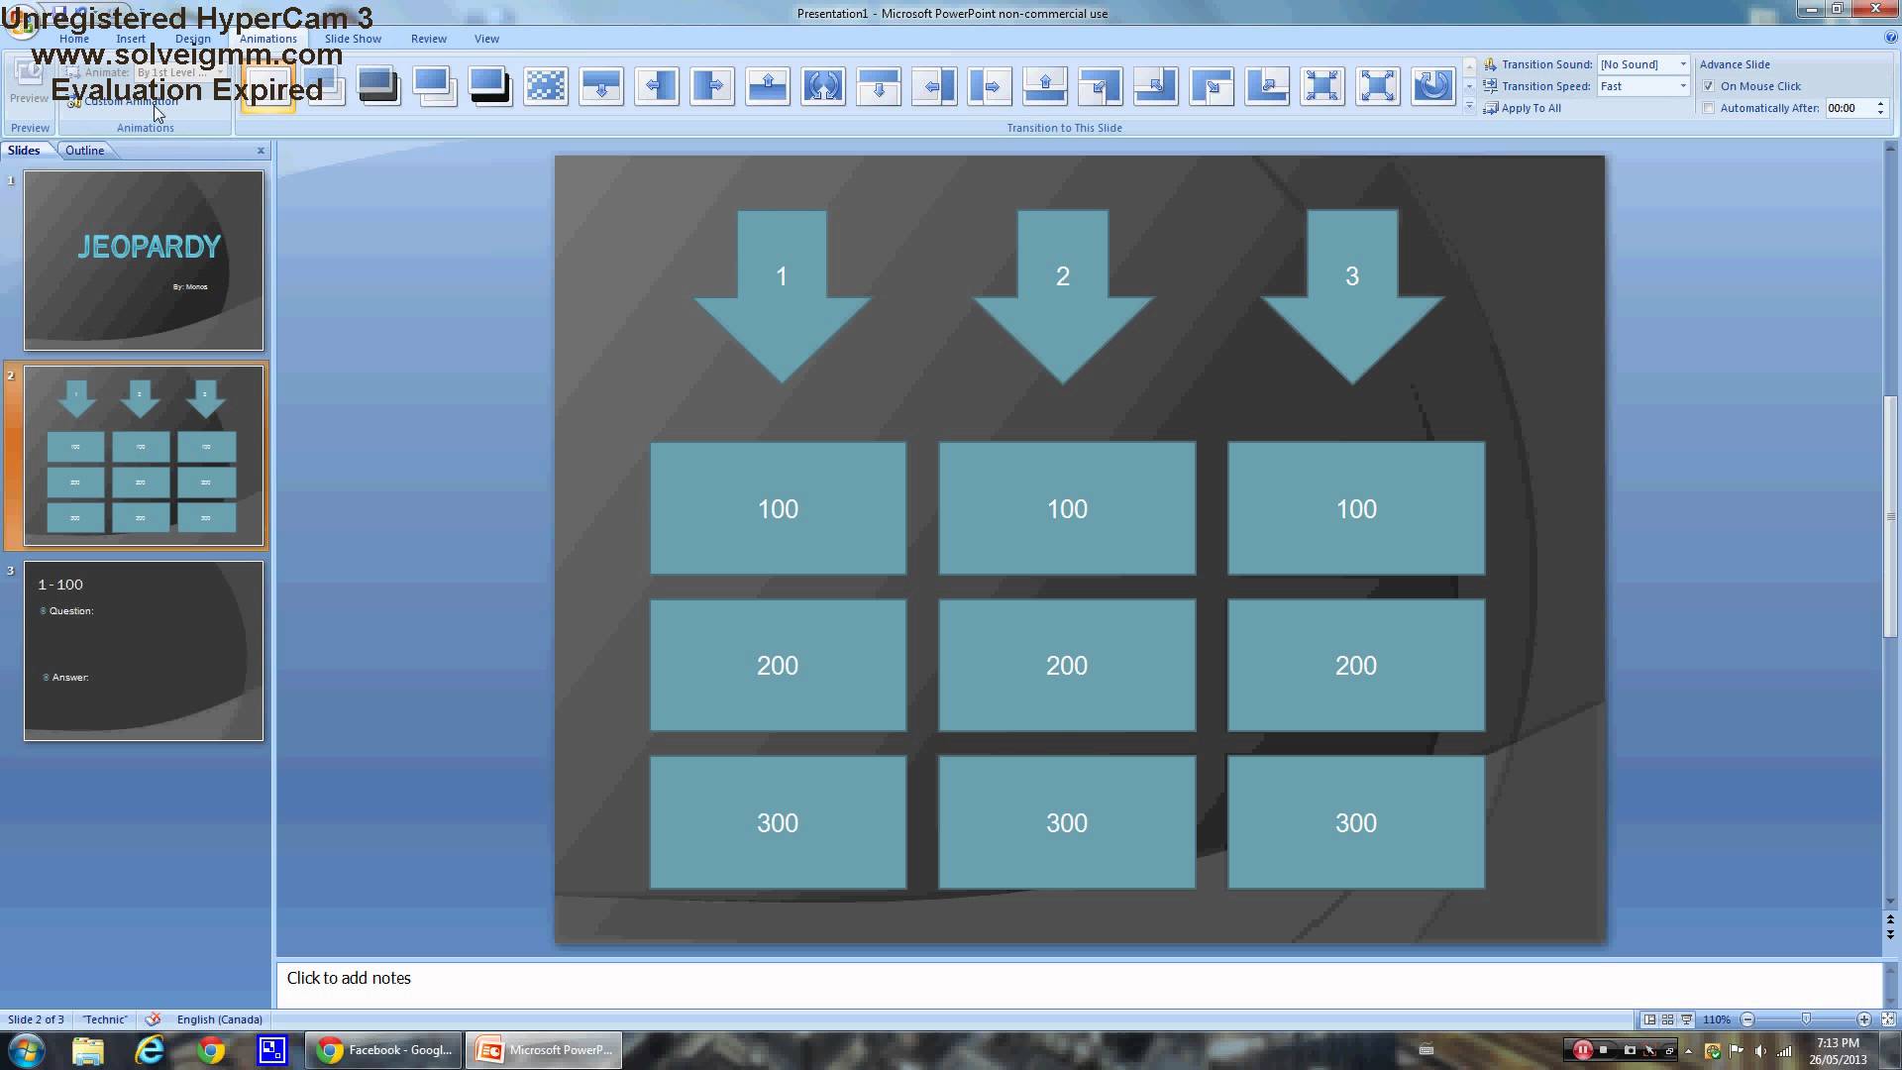Apply the Wipe Right transition
Viewport: 1902px width, 1070px height.
(711, 87)
